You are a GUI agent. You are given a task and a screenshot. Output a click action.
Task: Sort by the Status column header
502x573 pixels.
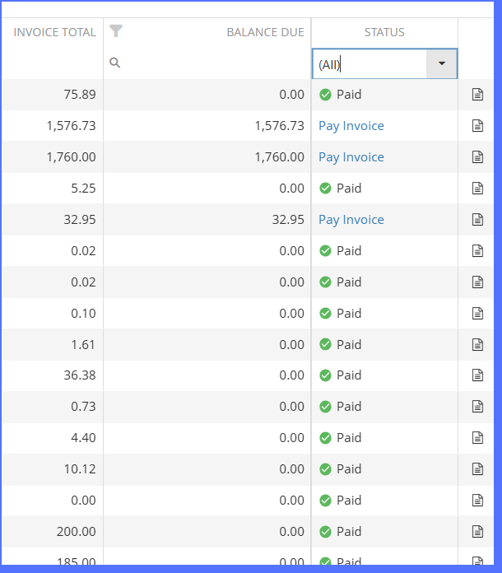coord(384,32)
